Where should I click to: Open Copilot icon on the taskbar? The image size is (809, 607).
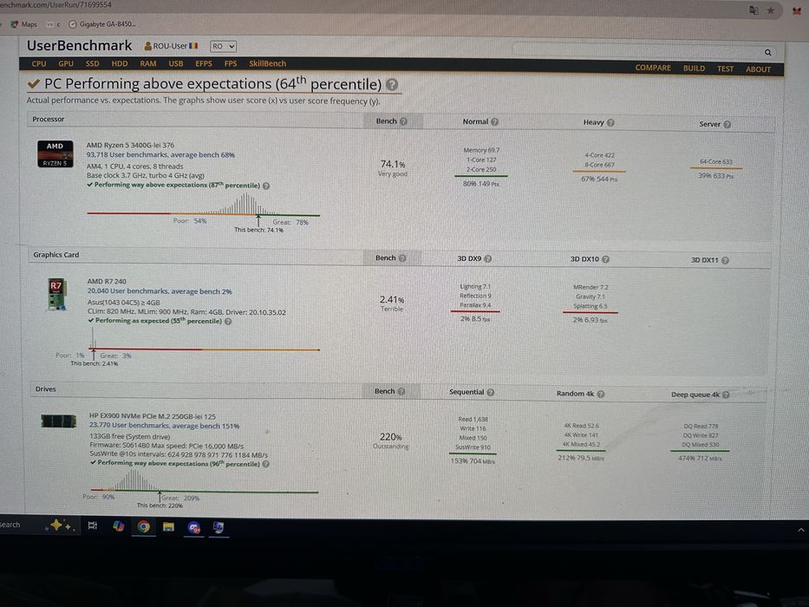[x=118, y=526]
